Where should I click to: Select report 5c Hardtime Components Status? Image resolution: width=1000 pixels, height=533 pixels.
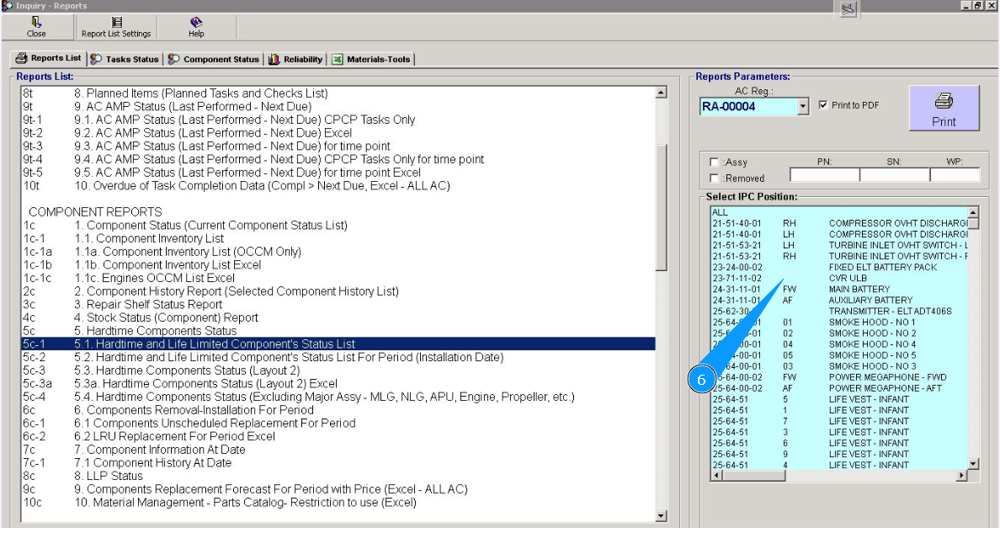[x=338, y=331]
